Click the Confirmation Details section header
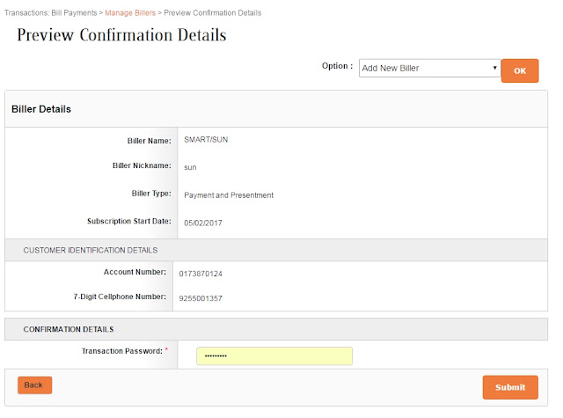This screenshot has width=563, height=418. (69, 329)
